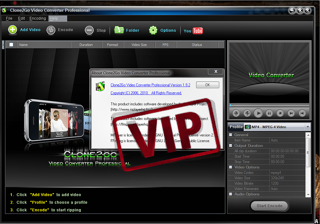Click the profile panel scroll down arrow
Image resolution: width=320 pixels, height=224 pixels.
pyautogui.click(x=308, y=195)
